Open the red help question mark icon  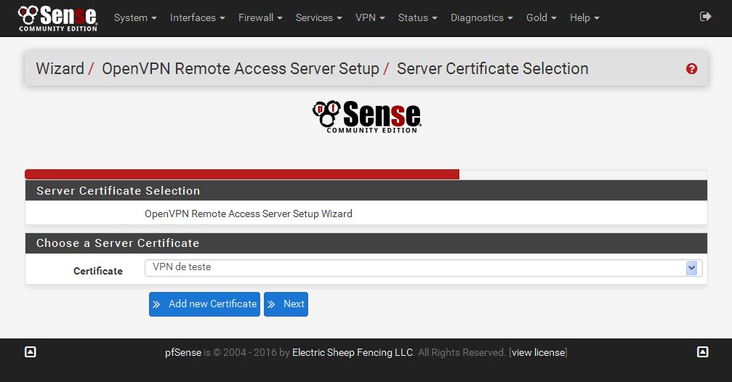click(x=691, y=68)
